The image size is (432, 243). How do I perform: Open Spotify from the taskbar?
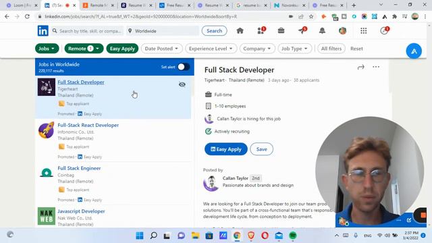(293, 236)
